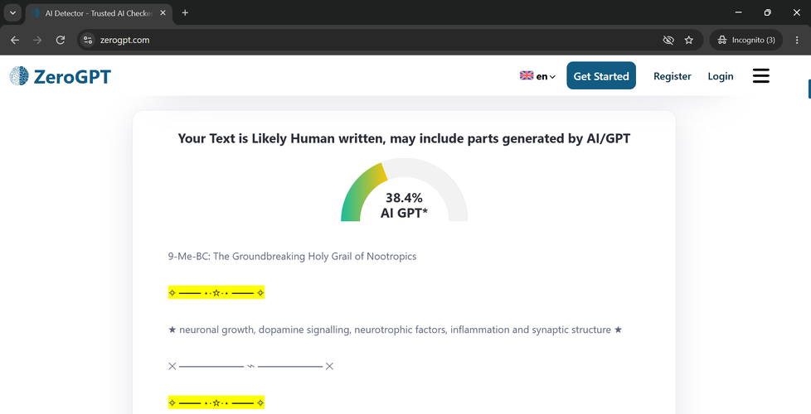The height and width of the screenshot is (414, 811).
Task: Open the hamburger menu icon
Action: (760, 76)
